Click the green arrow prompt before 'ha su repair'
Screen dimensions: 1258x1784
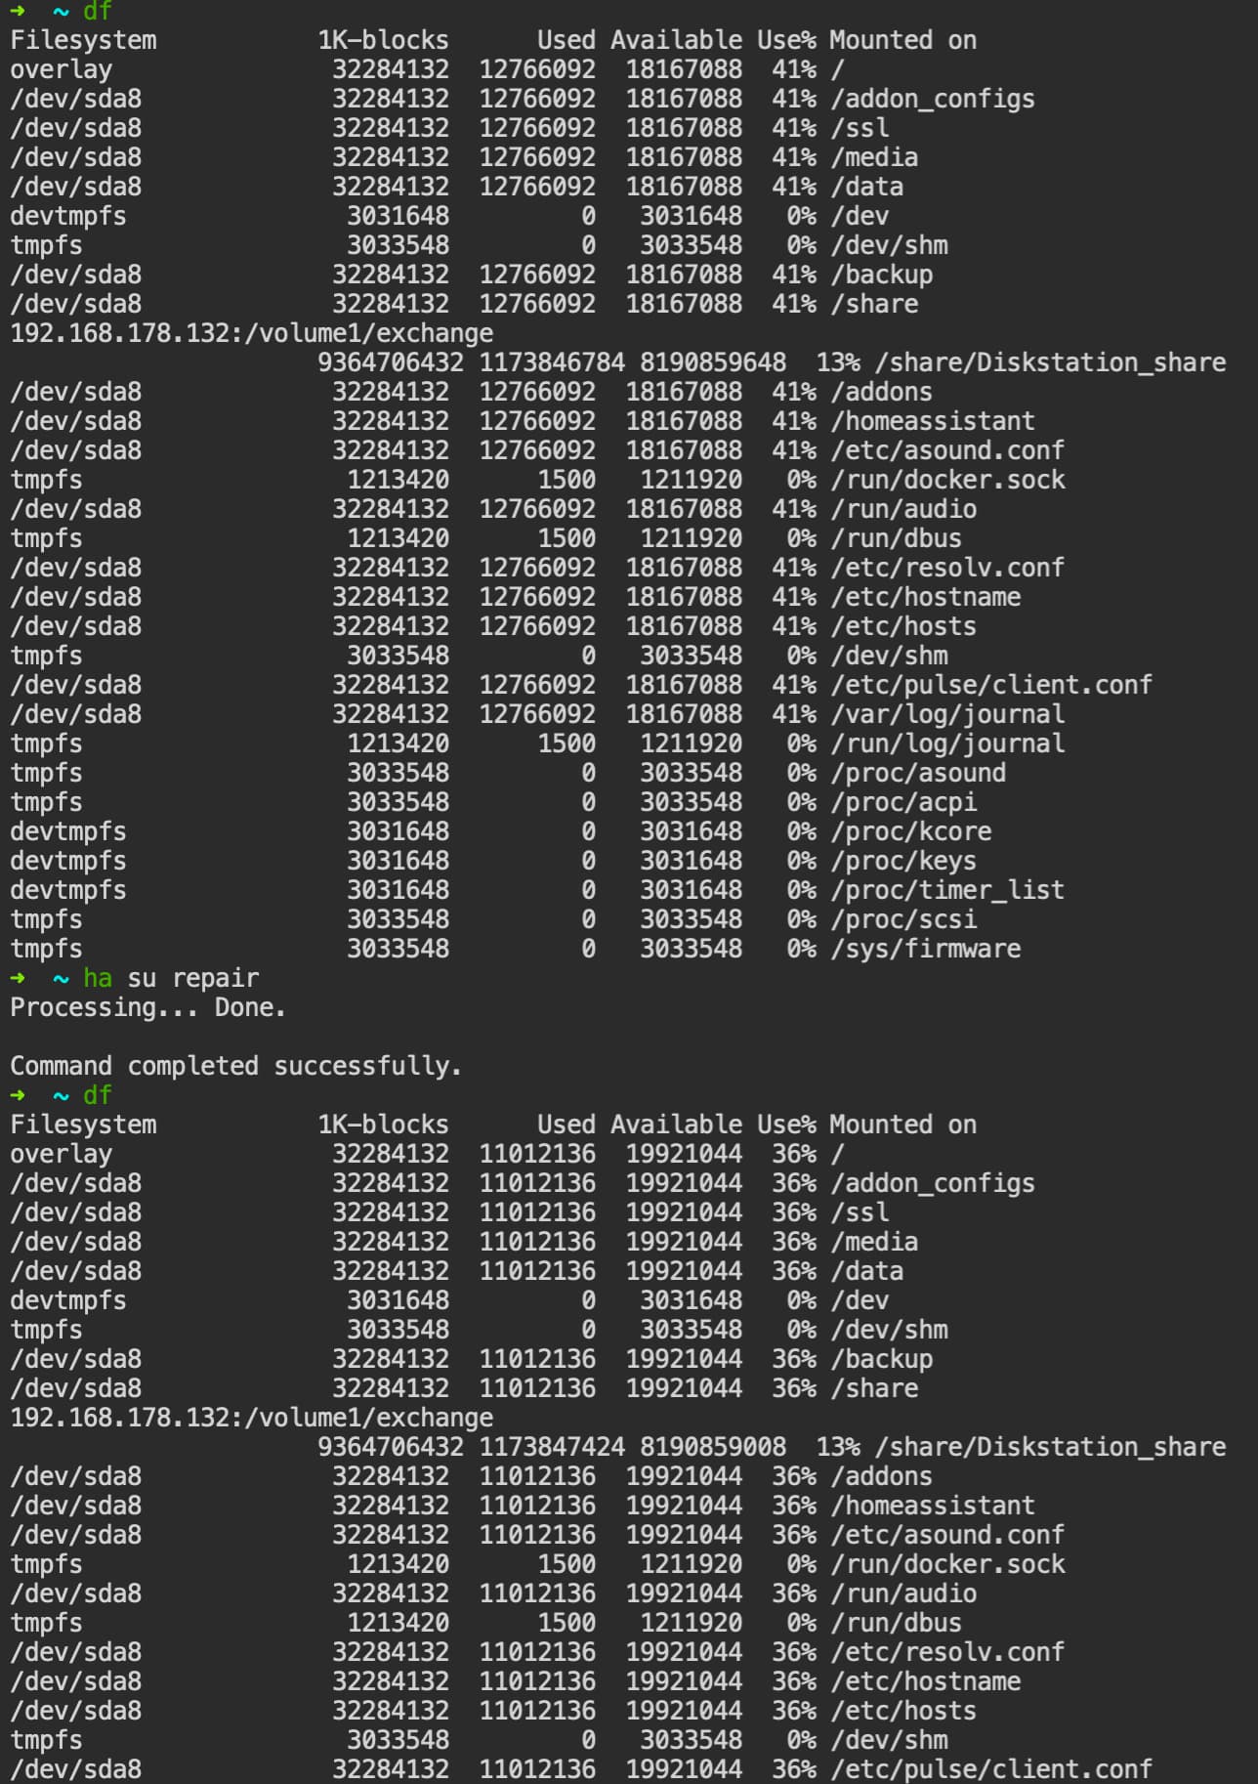[18, 978]
